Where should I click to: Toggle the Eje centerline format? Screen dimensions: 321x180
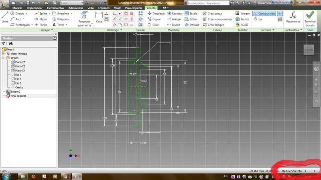(x=257, y=19)
